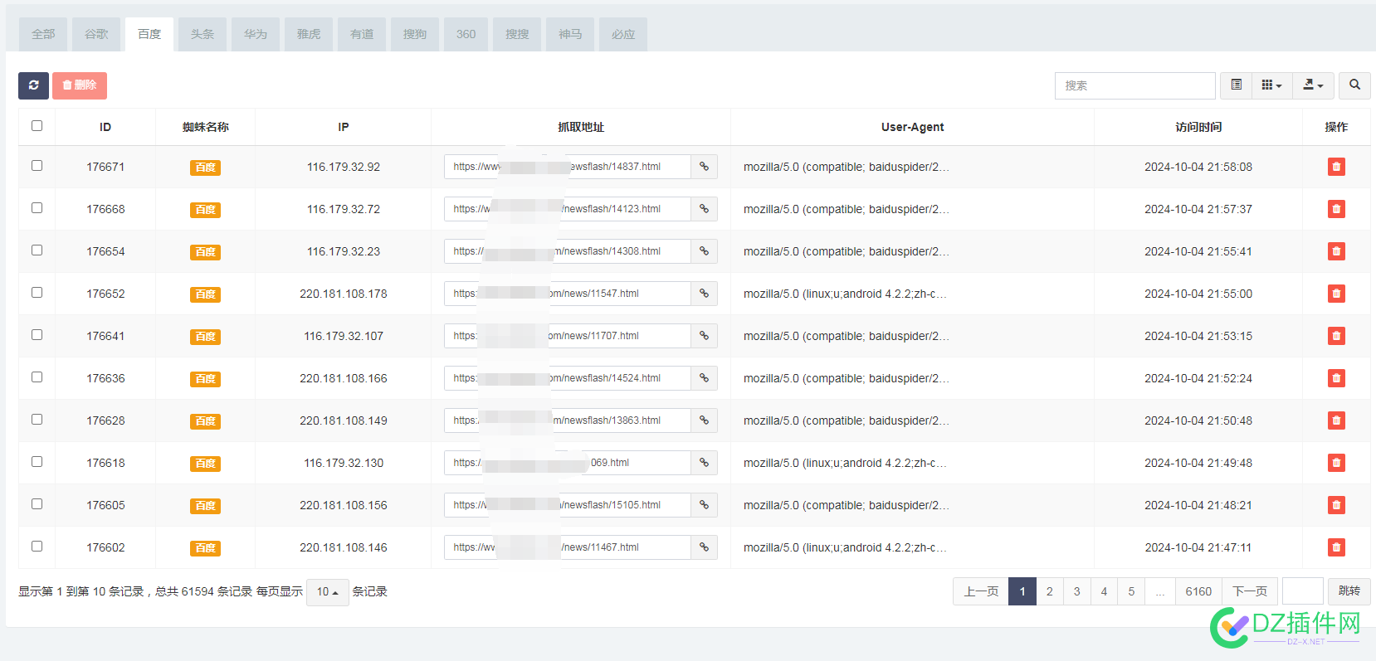Switch to the 全部 tab
This screenshot has width=1376, height=661.
pyautogui.click(x=43, y=34)
